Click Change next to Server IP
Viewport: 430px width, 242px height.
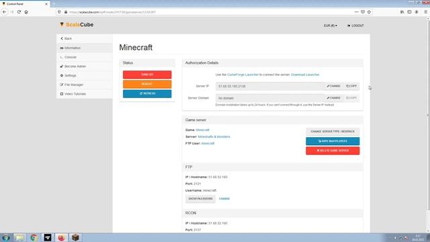coord(333,86)
